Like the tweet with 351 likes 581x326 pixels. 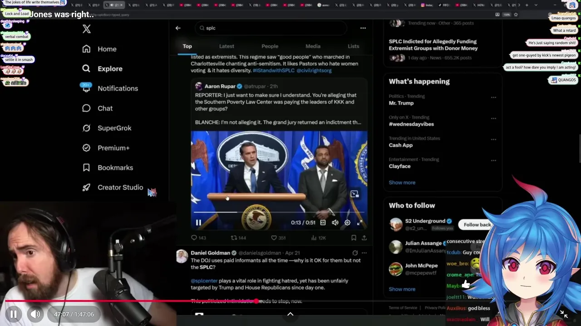pos(278,238)
